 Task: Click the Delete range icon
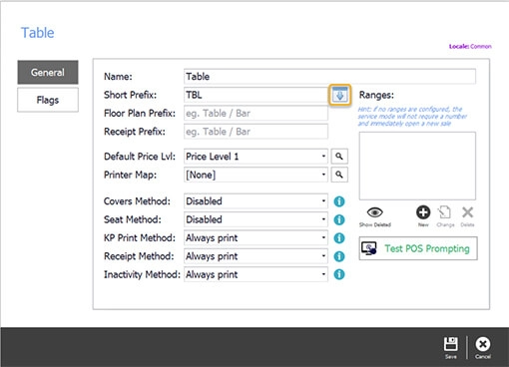click(467, 215)
